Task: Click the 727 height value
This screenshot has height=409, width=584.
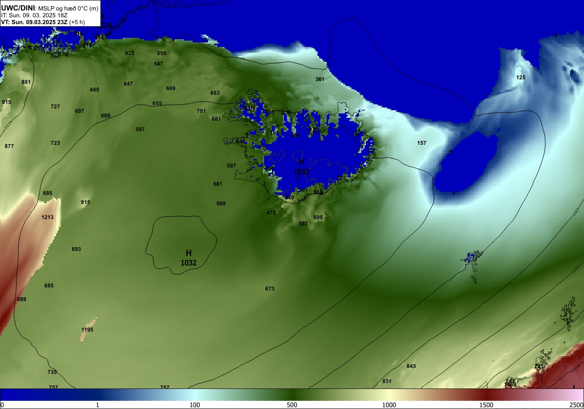Action: tap(55, 107)
